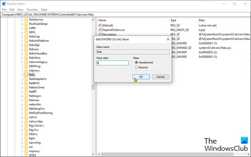Screen dimensions: 251x157
Task: Select the Npfs tree key
Action: click(x=32, y=138)
